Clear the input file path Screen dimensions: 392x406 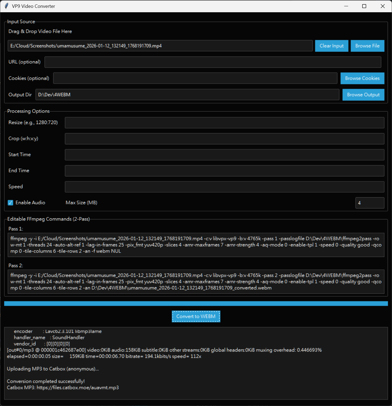[331, 46]
